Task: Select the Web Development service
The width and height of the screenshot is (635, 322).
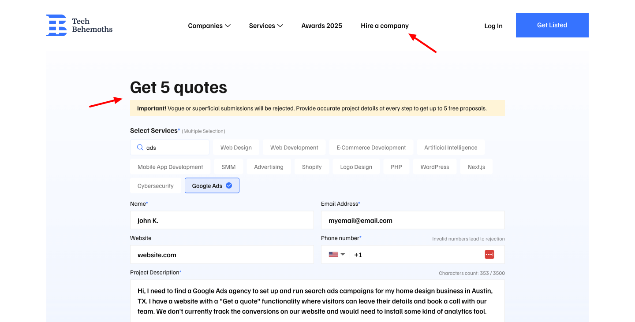Action: tap(294, 148)
